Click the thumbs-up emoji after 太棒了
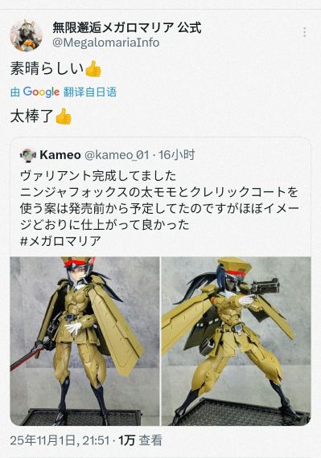The width and height of the screenshot is (321, 458). pyautogui.click(x=63, y=117)
